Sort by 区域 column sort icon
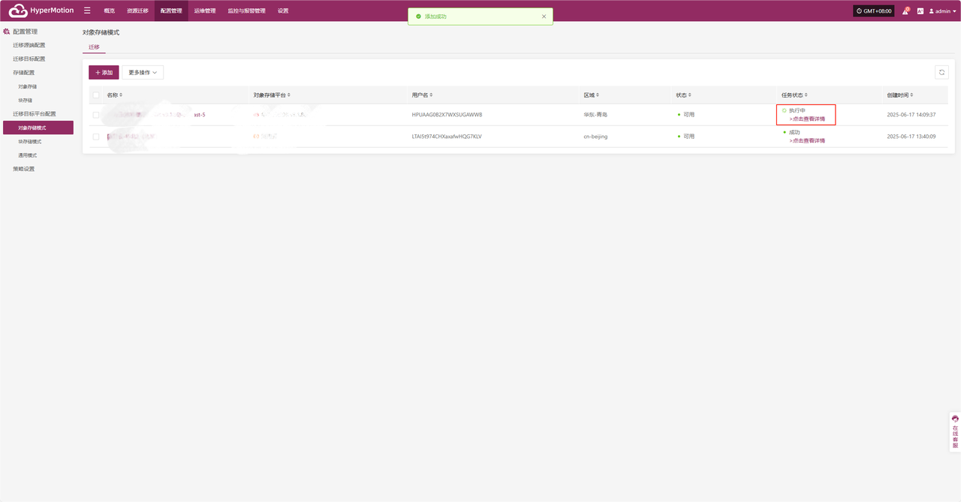This screenshot has width=961, height=502. (x=598, y=95)
